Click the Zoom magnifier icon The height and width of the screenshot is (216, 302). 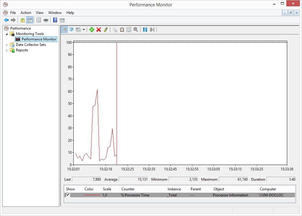click(x=136, y=30)
